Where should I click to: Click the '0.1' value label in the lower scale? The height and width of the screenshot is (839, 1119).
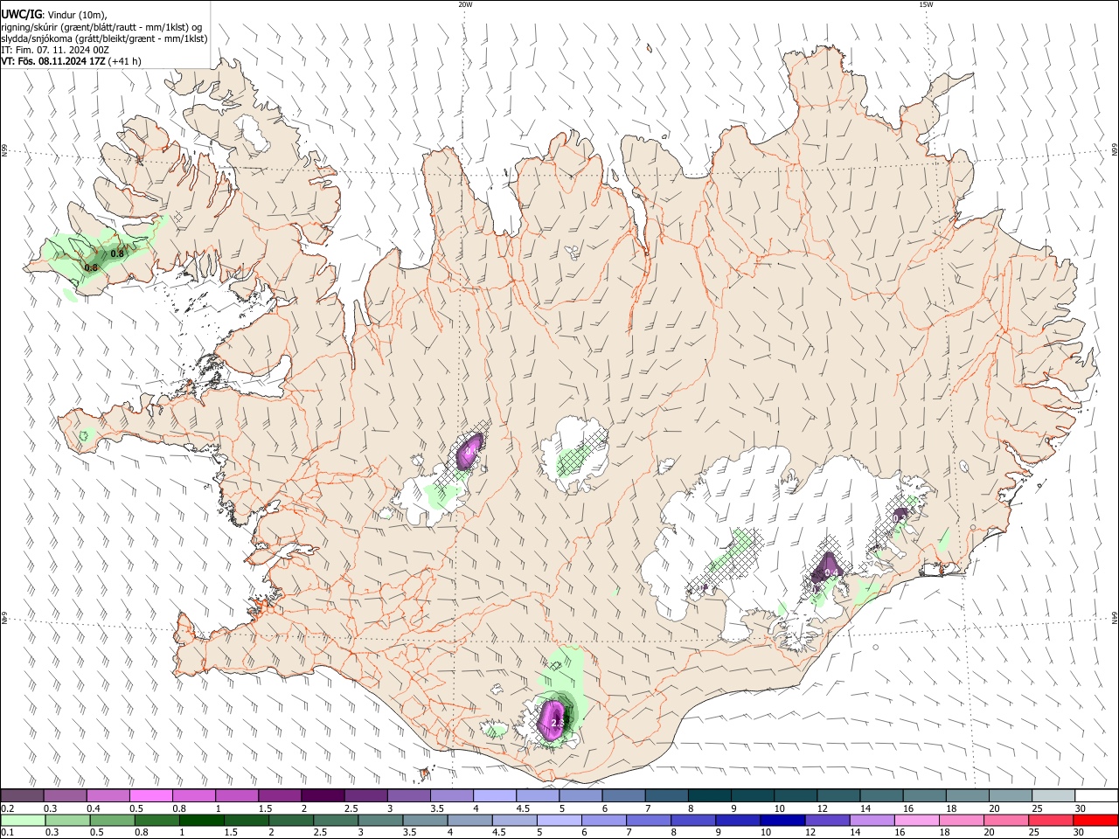tap(7, 833)
